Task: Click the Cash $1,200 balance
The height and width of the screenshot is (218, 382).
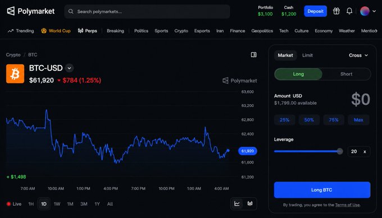Action: click(289, 11)
